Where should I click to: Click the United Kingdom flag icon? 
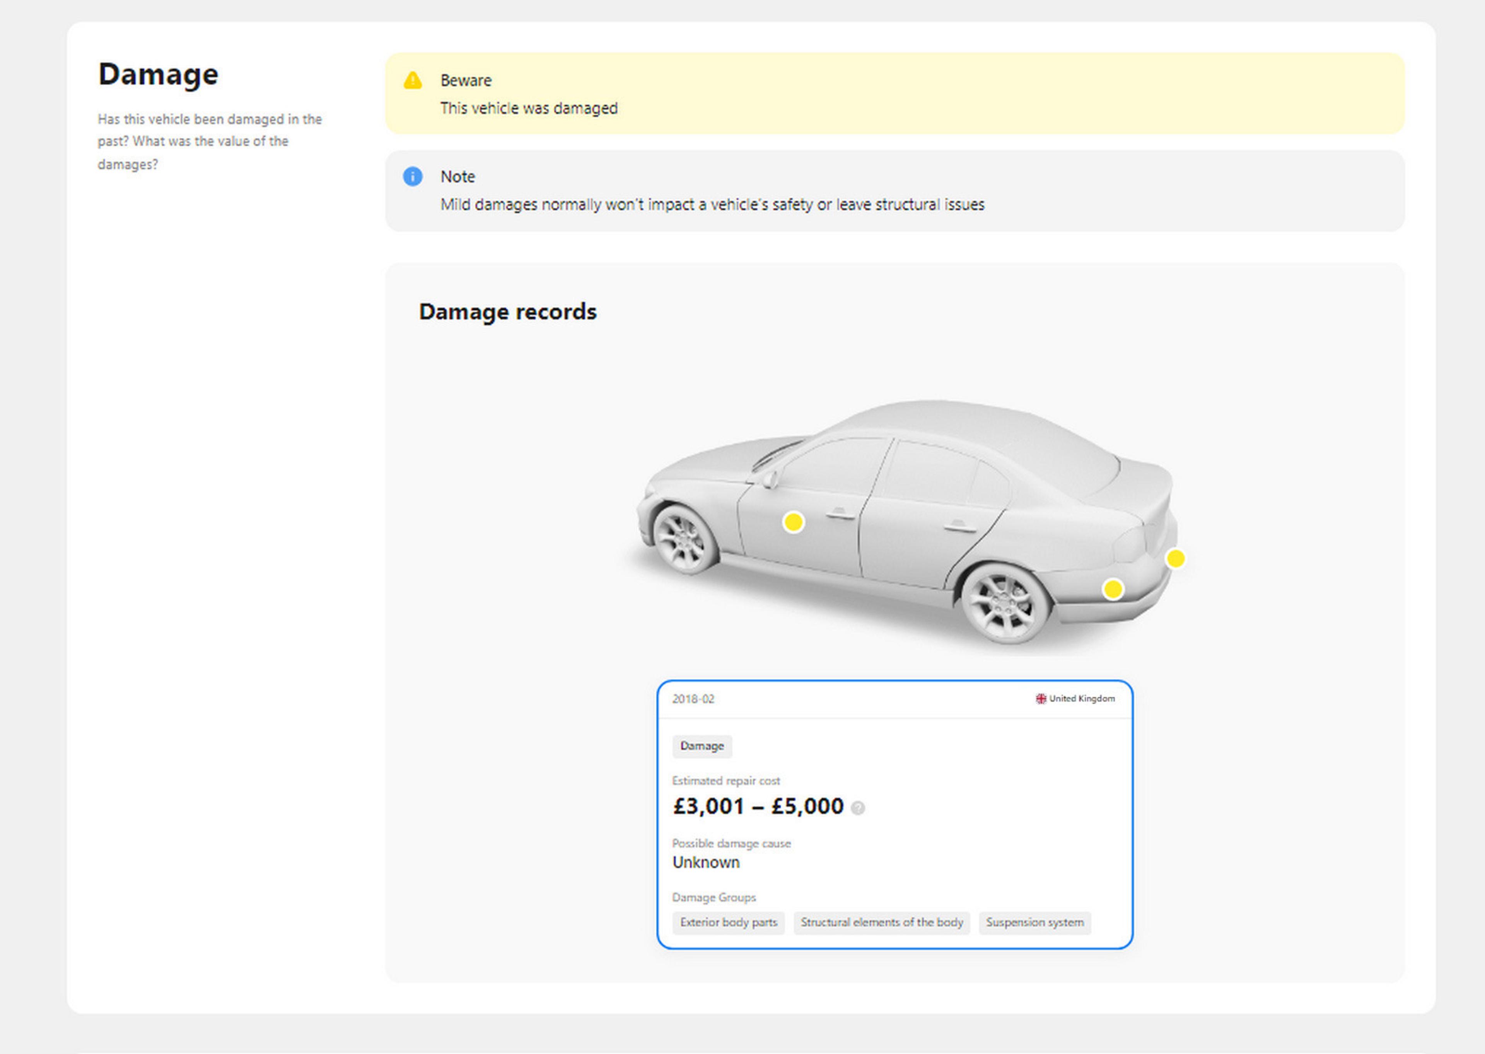1040,698
